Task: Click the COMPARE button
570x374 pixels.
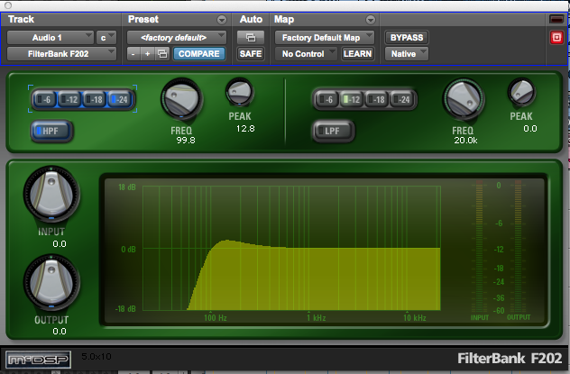Action: pyautogui.click(x=199, y=54)
